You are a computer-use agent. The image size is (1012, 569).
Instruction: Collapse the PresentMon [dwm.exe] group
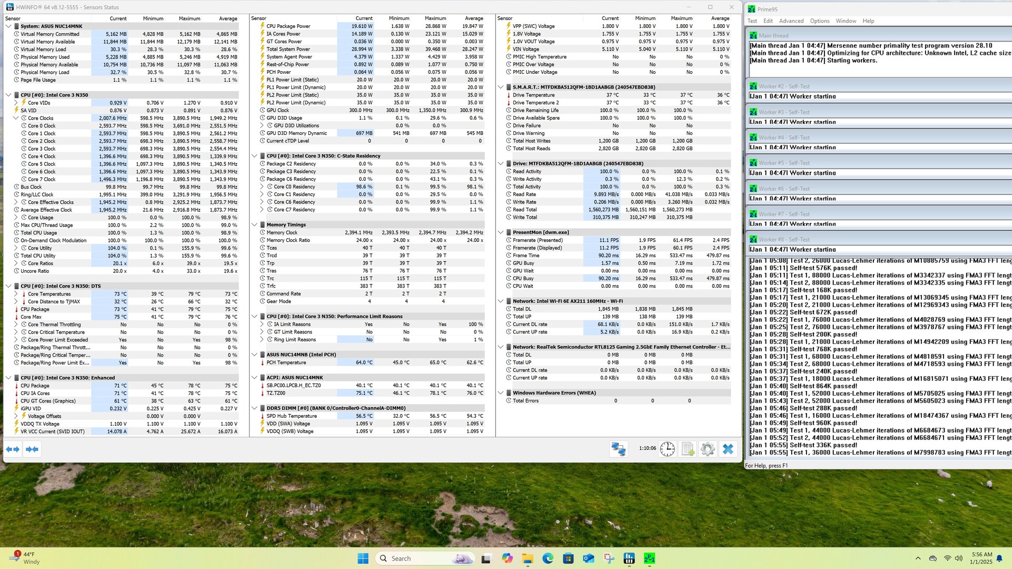501,232
